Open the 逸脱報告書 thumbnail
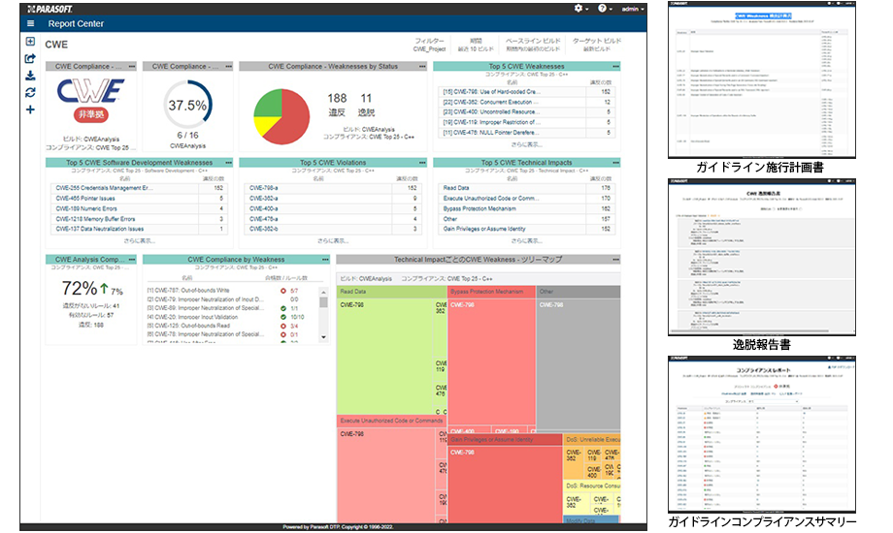Screen dimensions: 893x533 [x=761, y=257]
